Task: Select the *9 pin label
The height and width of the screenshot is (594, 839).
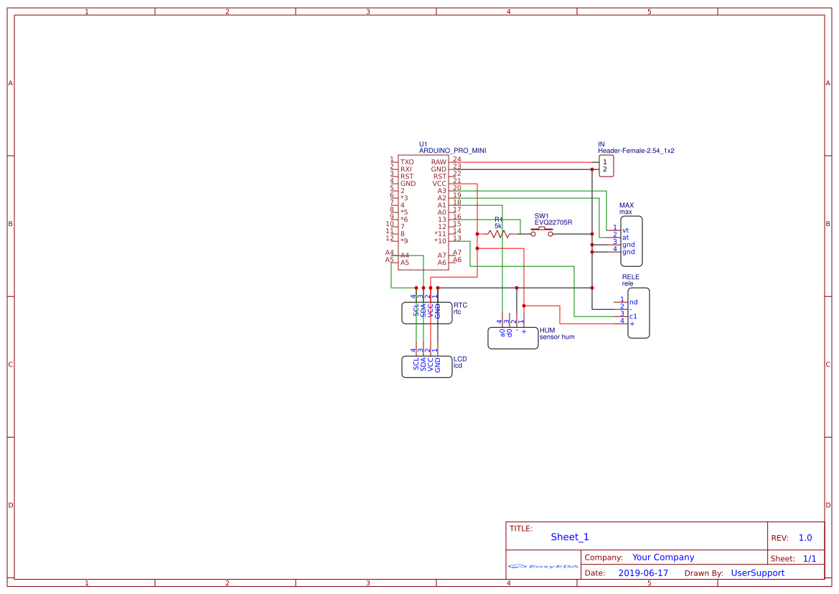Action: coord(404,241)
